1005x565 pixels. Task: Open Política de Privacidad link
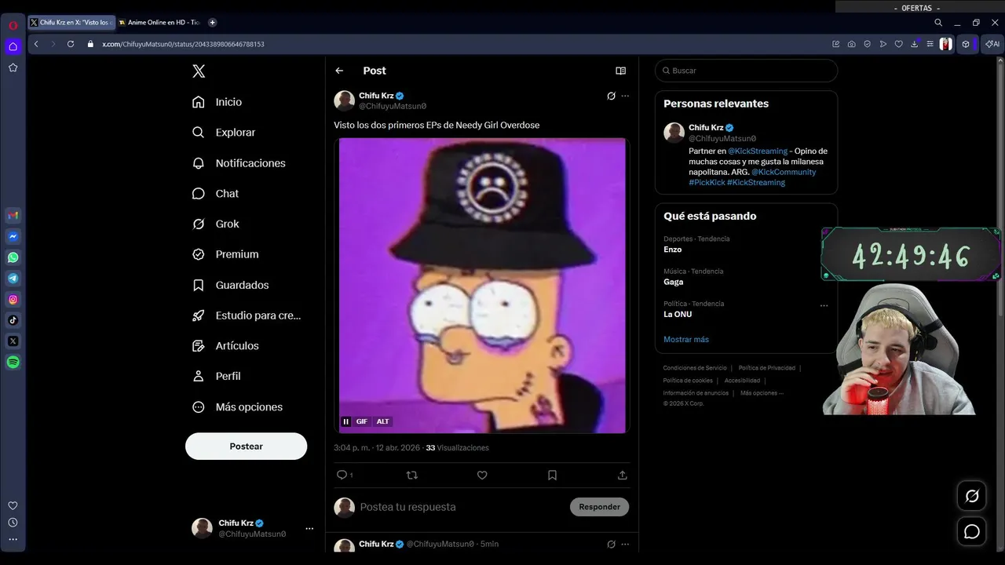(x=766, y=368)
